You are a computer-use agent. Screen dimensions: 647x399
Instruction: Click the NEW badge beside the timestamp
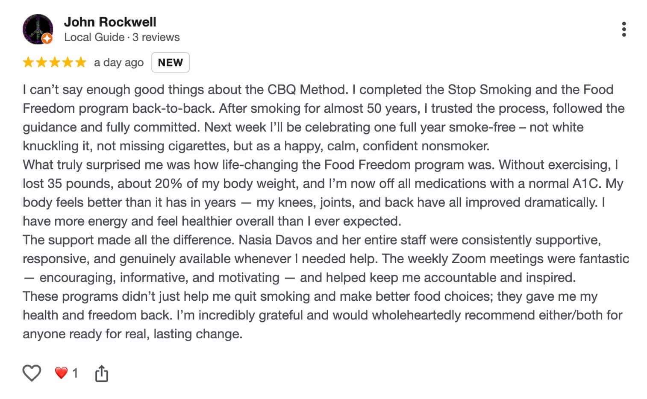point(170,62)
